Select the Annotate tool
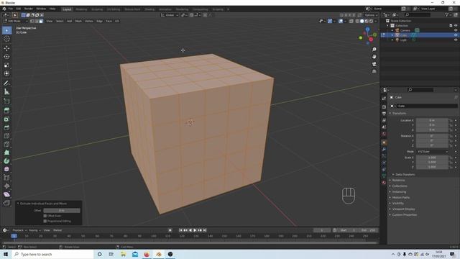The width and height of the screenshot is (460, 259). 6,83
